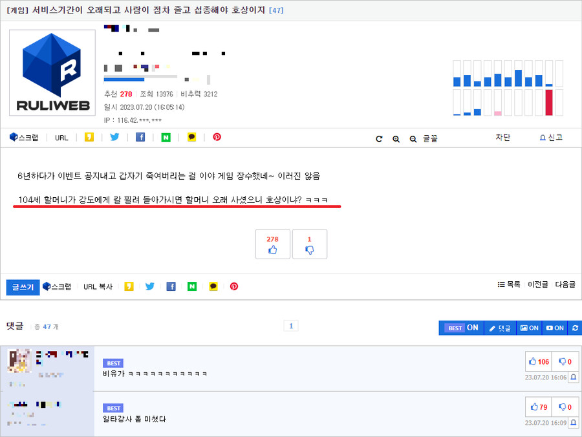Click the 글쓰기 write post button

point(24,286)
